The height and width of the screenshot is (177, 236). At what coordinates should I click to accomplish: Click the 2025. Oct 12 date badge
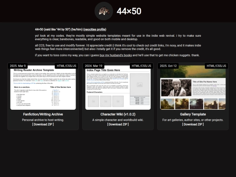(168, 66)
